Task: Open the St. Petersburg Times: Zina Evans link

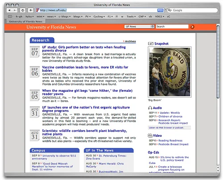Action: [x=106, y=157]
